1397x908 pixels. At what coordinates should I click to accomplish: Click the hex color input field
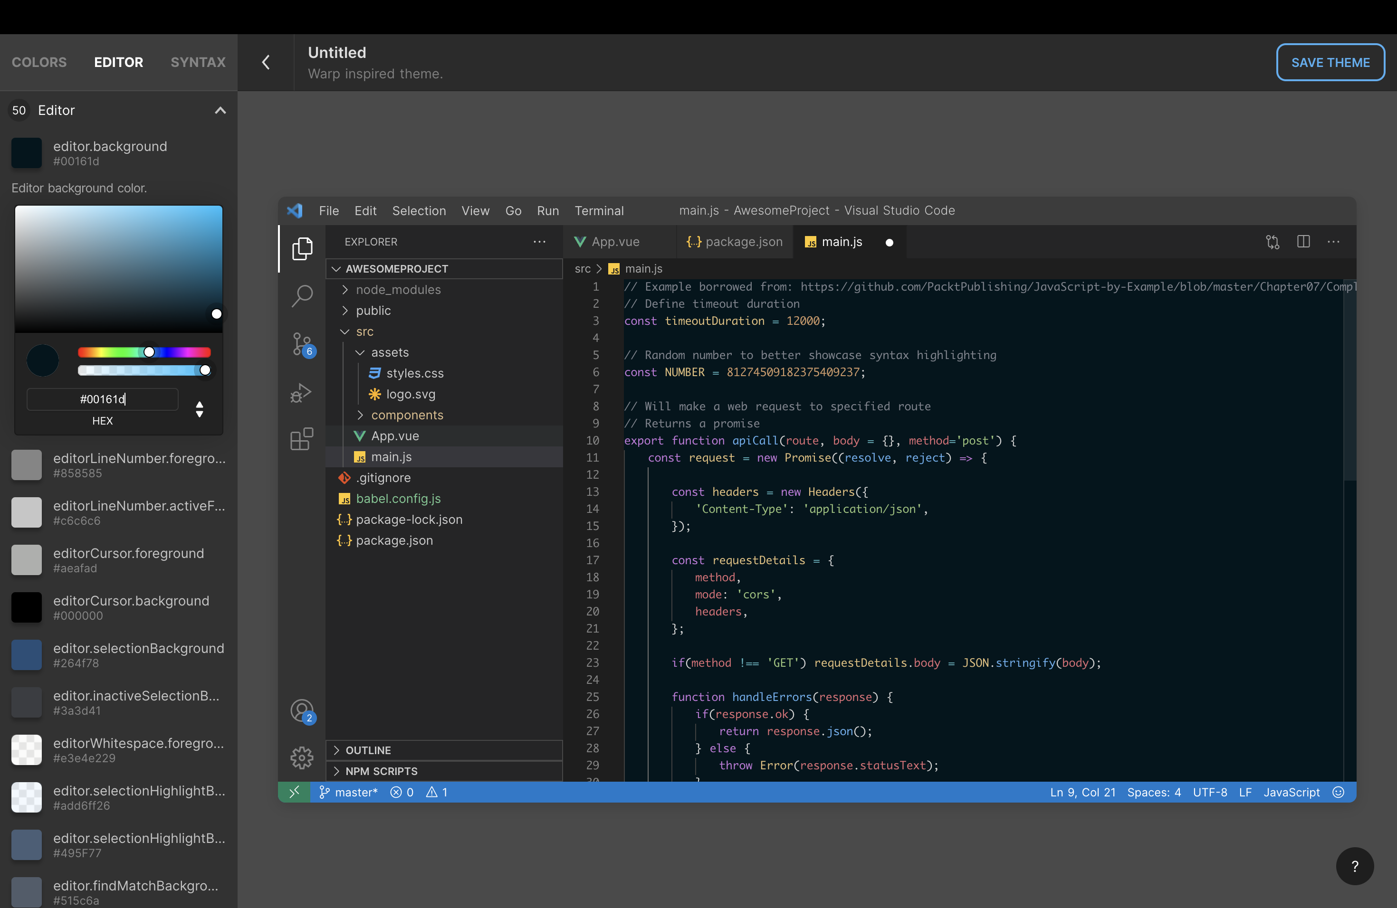[103, 399]
